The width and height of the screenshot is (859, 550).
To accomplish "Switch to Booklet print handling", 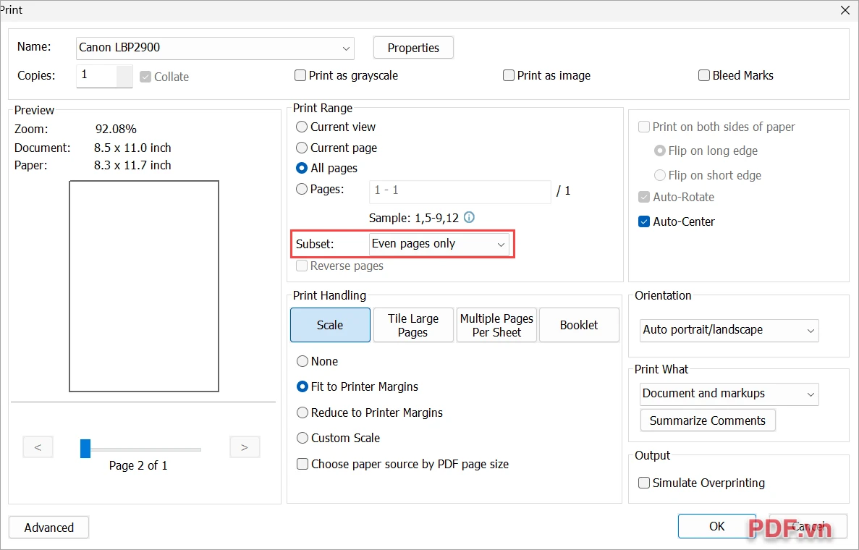I will pos(579,325).
